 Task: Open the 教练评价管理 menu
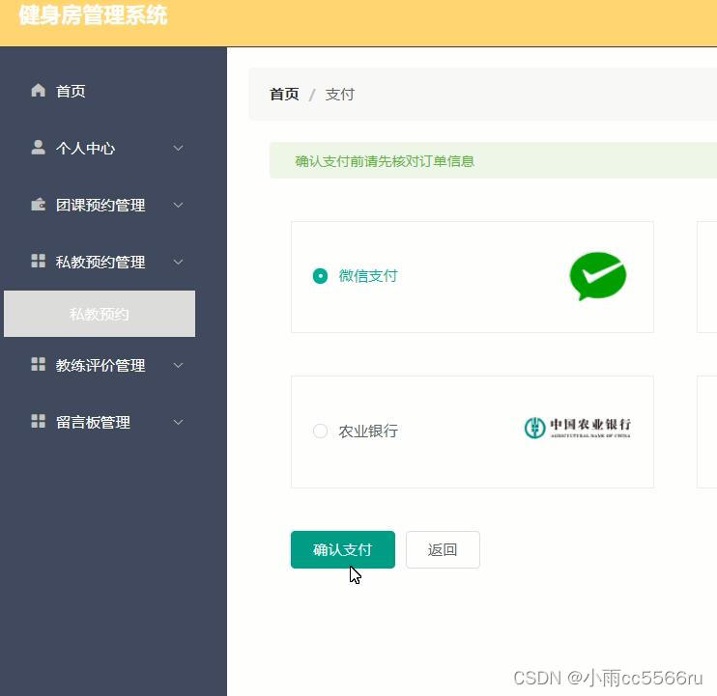tap(100, 365)
